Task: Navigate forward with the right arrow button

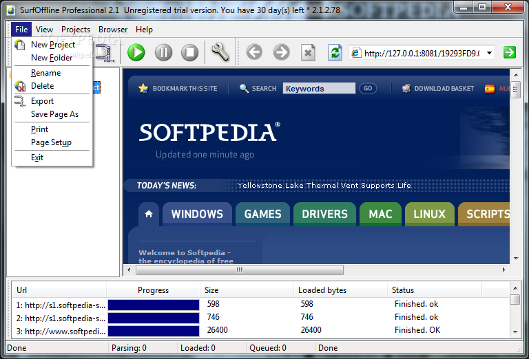Action: tap(281, 52)
